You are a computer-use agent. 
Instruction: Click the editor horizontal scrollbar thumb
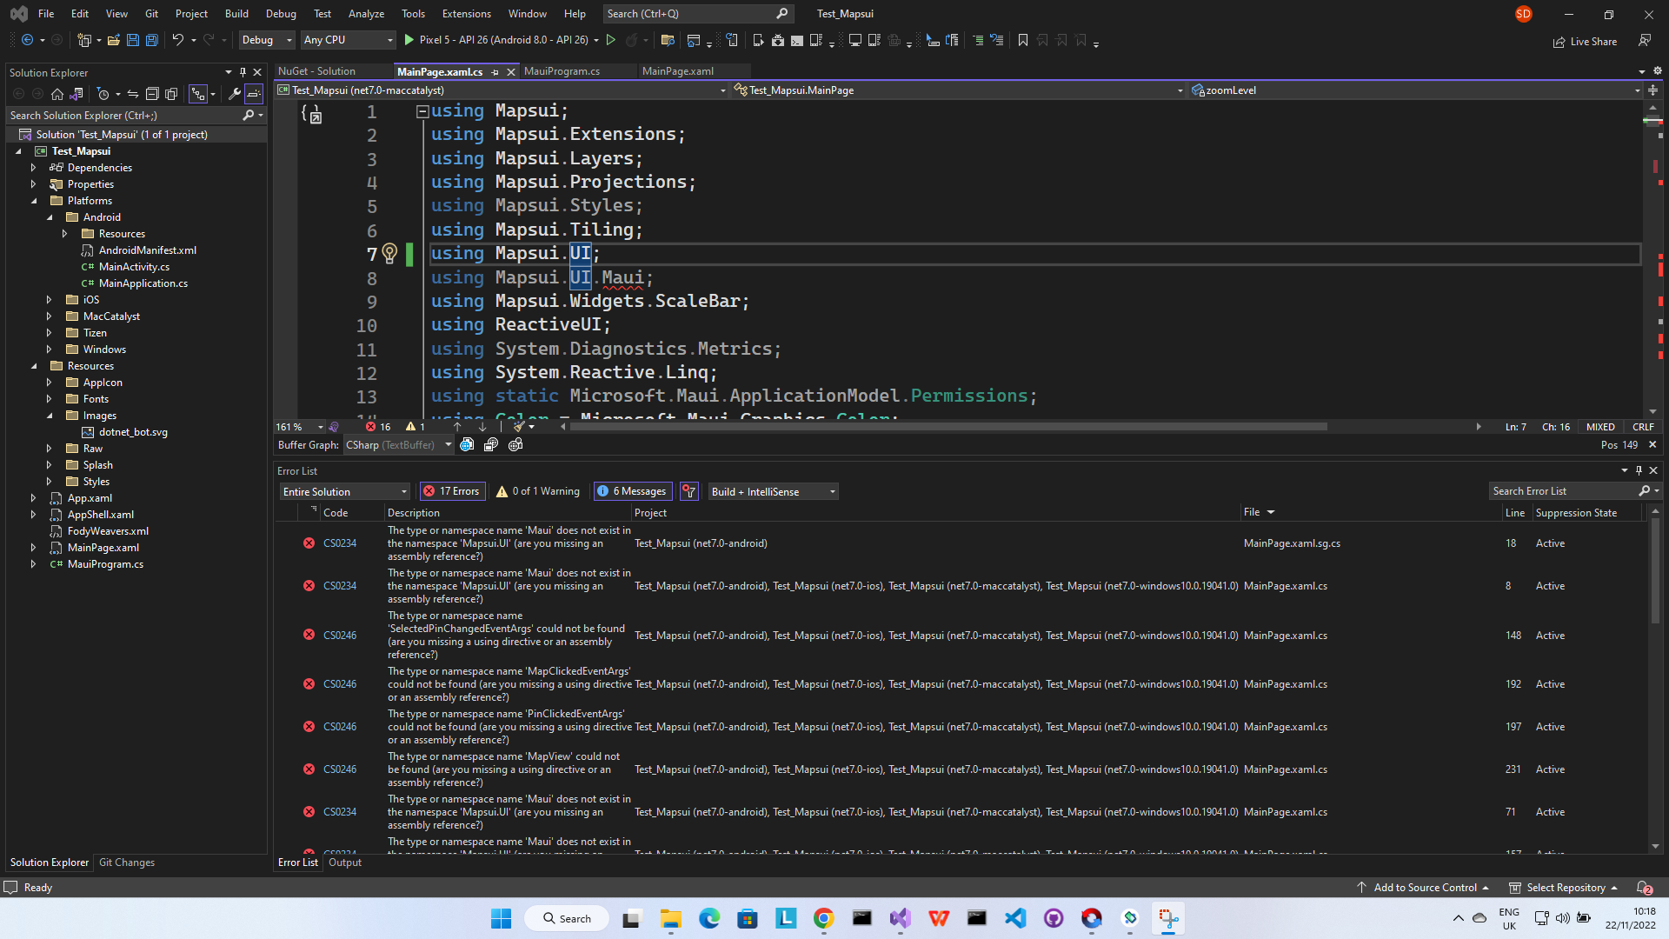[948, 427]
